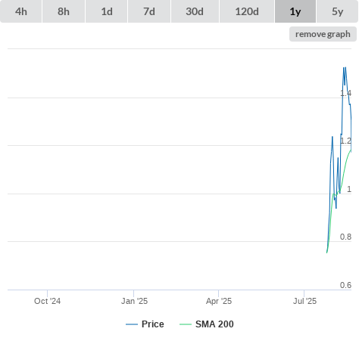Click the Jan '25 axis tick label
This screenshot has height=344, width=359.
coord(134,301)
